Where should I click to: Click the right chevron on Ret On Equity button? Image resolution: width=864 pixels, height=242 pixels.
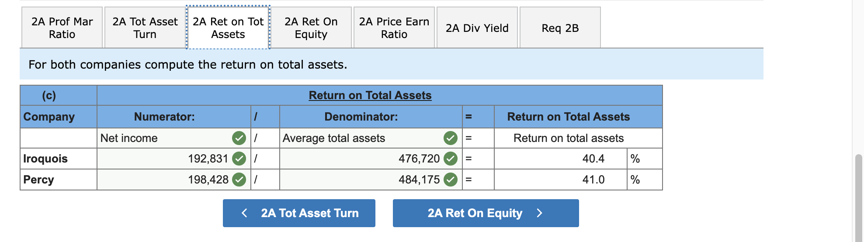pyautogui.click(x=539, y=213)
